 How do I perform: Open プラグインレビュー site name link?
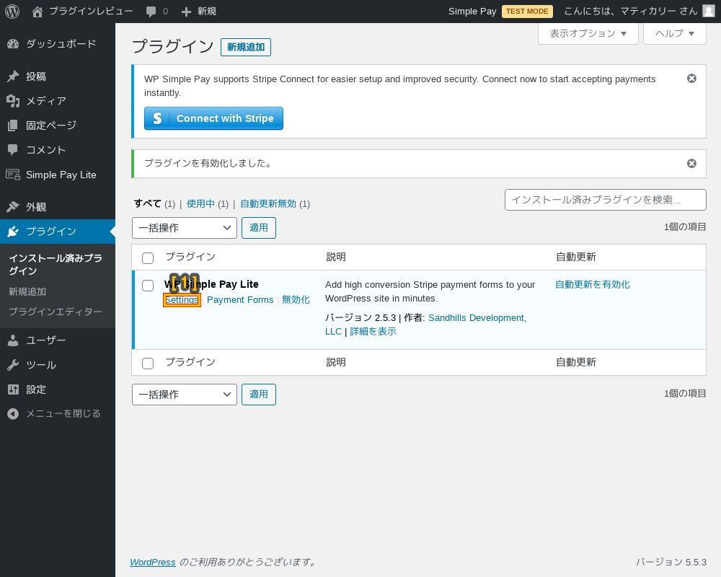tap(91, 11)
